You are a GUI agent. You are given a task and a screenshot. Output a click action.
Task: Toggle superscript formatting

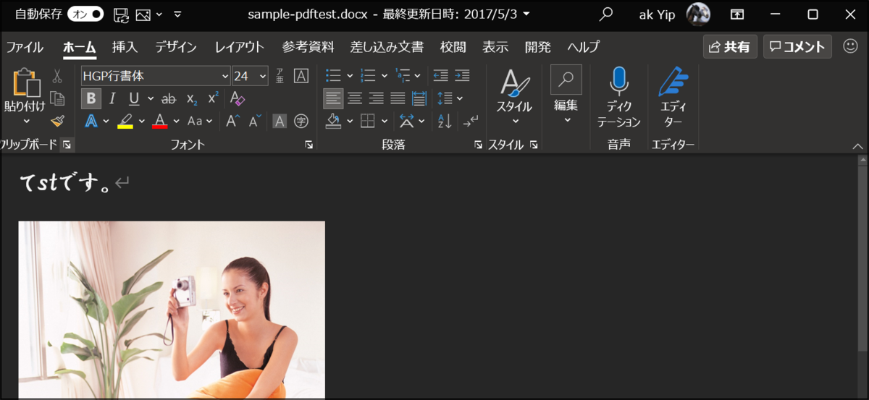point(213,98)
